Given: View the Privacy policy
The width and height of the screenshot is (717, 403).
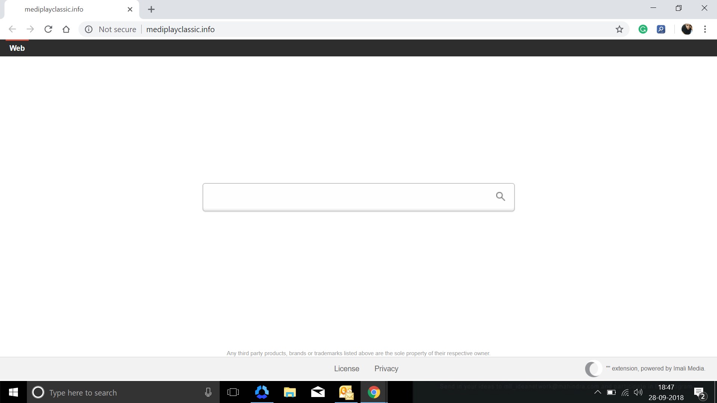Looking at the screenshot, I should (386, 369).
